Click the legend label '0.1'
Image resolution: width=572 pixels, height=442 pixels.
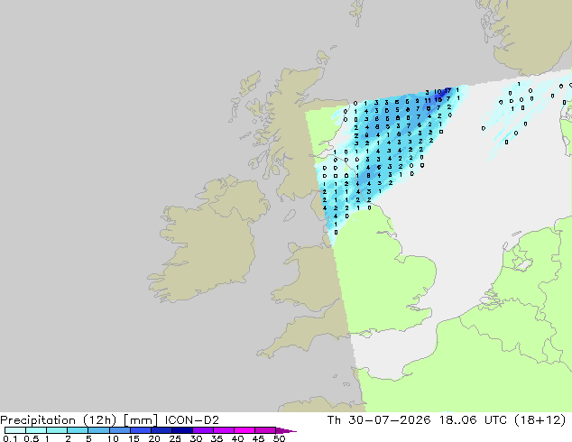coord(10,438)
